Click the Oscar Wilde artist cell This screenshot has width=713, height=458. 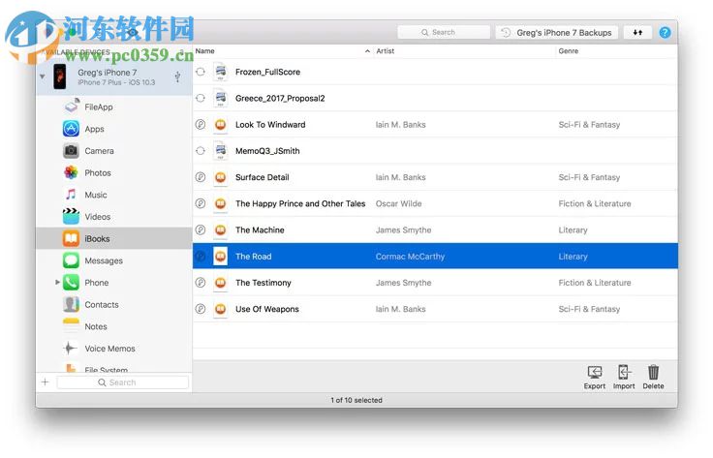pyautogui.click(x=399, y=203)
